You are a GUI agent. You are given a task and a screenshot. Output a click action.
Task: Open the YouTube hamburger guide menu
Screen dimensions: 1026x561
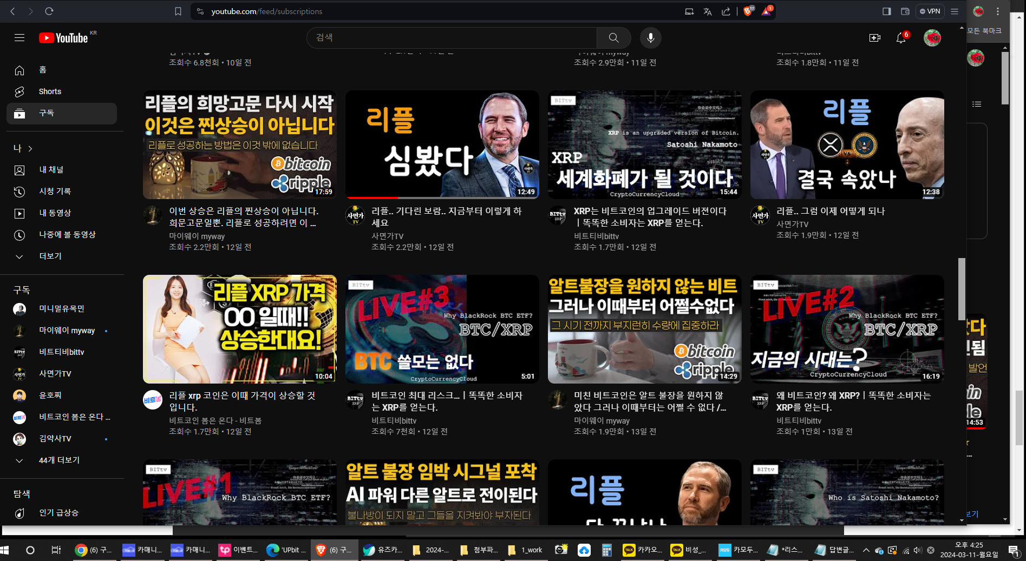pyautogui.click(x=19, y=38)
